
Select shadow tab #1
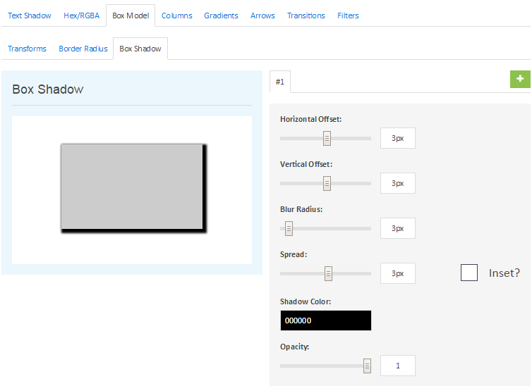pos(280,82)
